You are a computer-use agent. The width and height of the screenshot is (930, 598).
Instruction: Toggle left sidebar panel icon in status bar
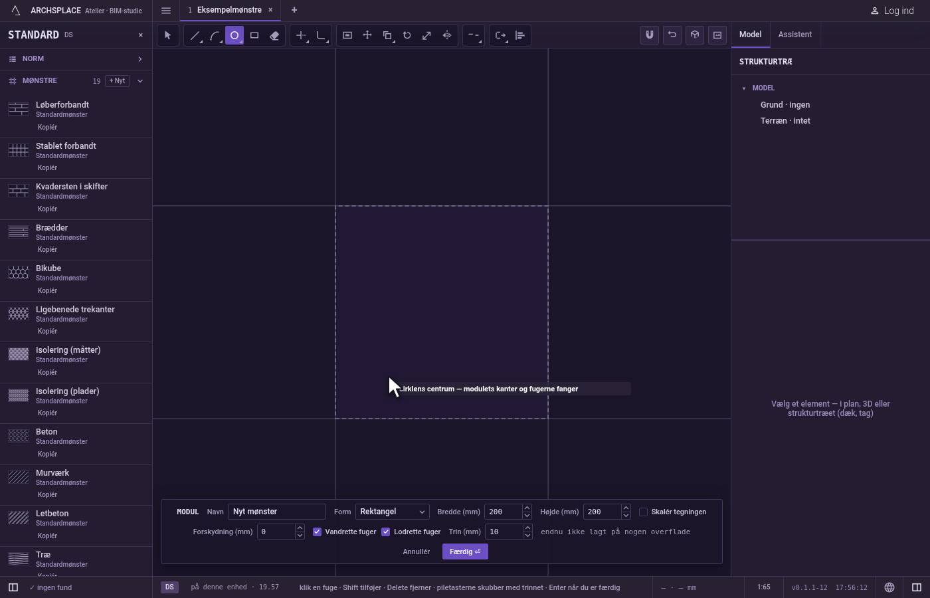coord(13,587)
